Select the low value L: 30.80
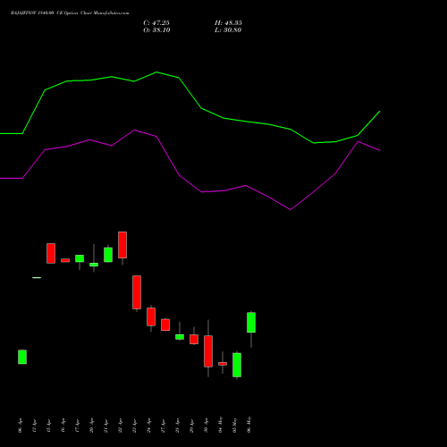Screen dimensions: 447x447 228,30
